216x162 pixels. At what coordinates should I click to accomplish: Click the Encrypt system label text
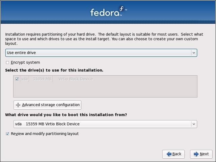pyautogui.click(x=25, y=62)
